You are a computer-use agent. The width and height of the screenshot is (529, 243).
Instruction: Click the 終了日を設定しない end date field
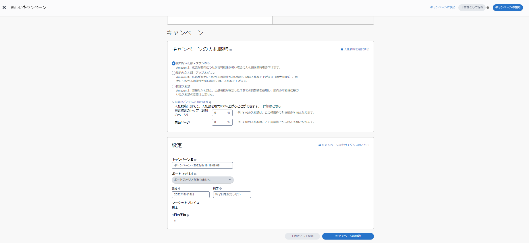(232, 195)
